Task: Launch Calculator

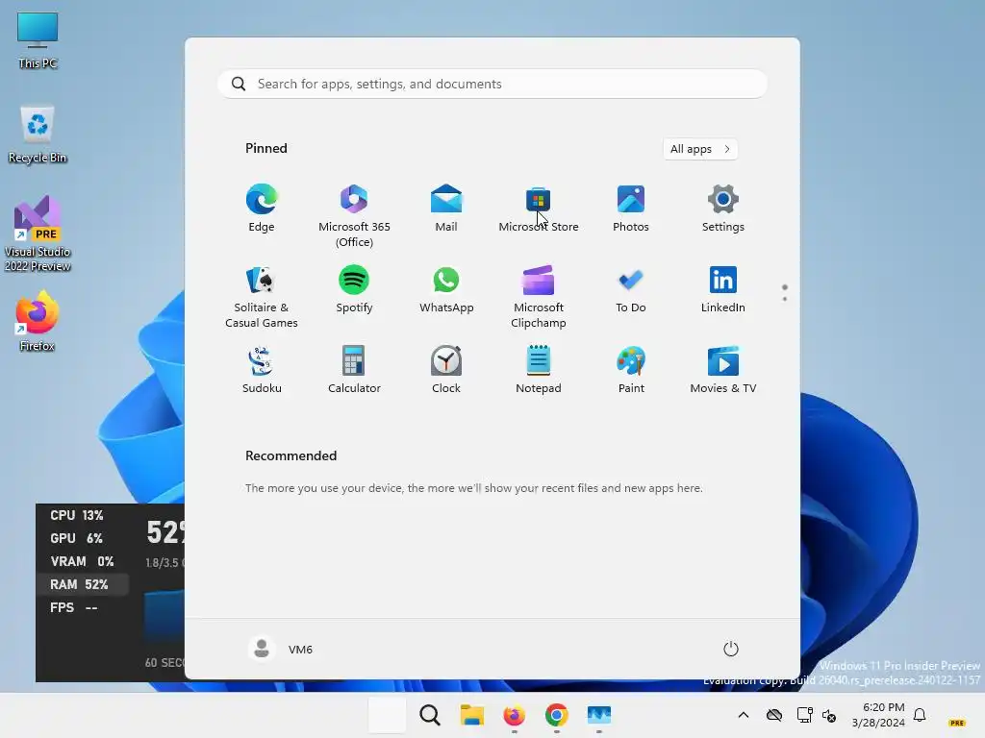Action: coord(354,370)
